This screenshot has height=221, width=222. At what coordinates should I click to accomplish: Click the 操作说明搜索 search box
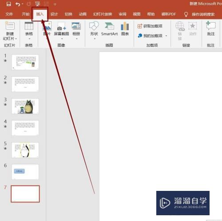pos(203,14)
